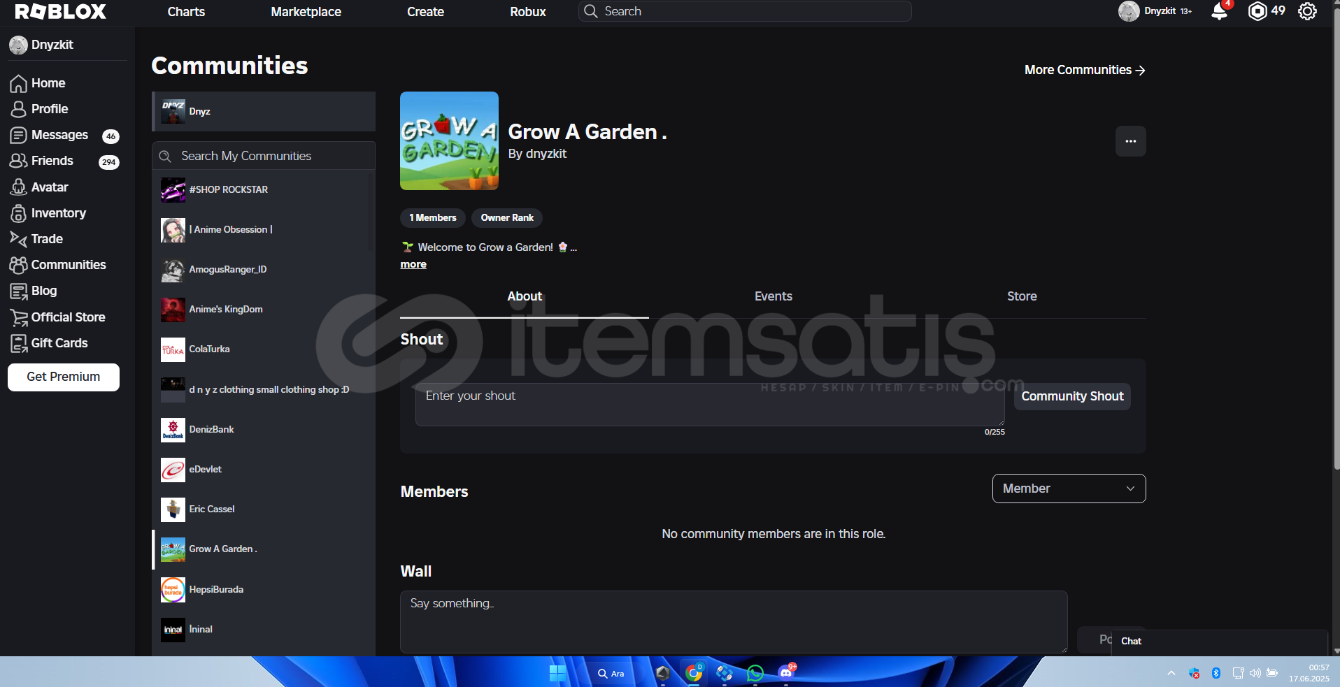The height and width of the screenshot is (687, 1340).
Task: Open Communities from the sidebar
Action: 69,265
